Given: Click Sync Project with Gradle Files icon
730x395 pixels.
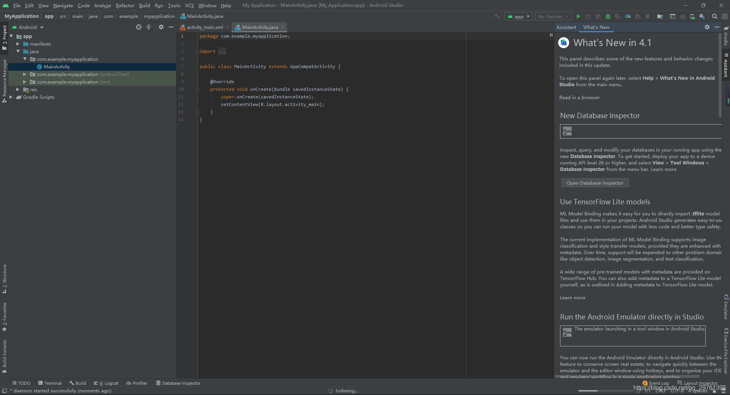Looking at the screenshot, I should point(682,16).
